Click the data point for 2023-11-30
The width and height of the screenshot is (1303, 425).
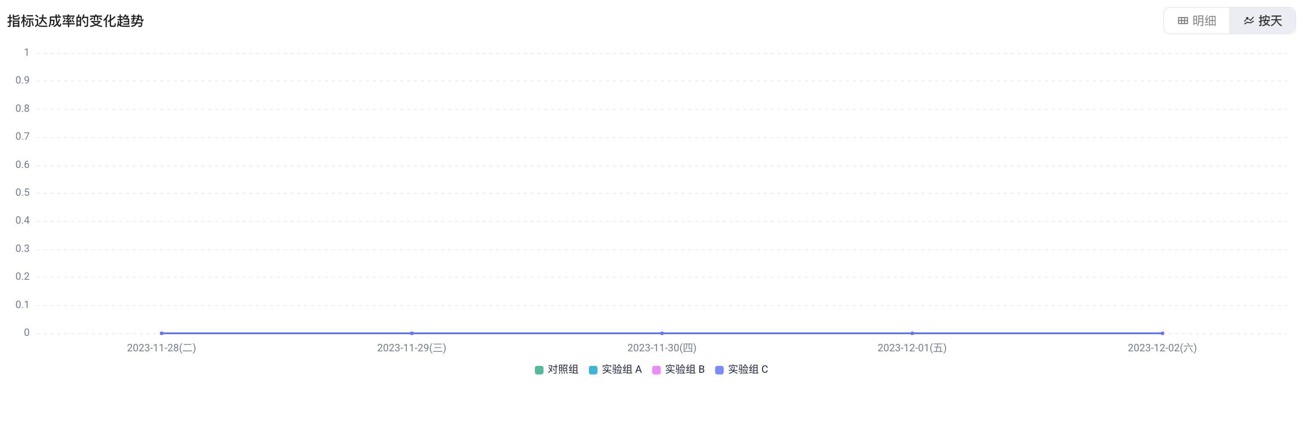662,334
